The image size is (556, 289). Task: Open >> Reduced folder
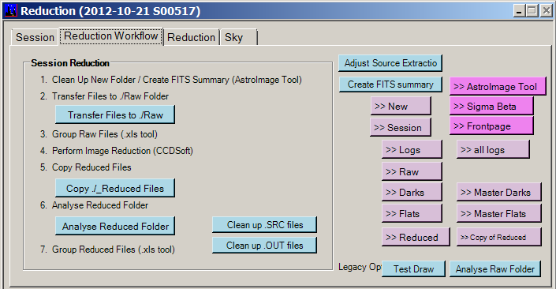coord(416,237)
